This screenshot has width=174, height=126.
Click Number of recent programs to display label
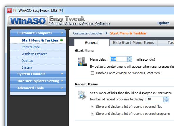click(117, 99)
